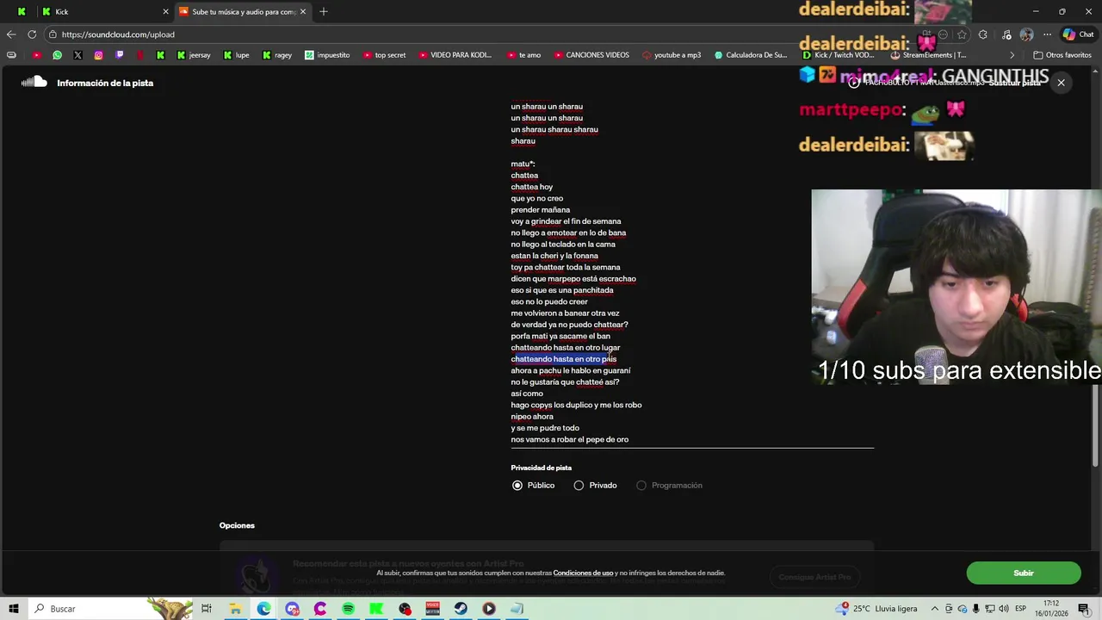Open Calculadora De Su bookmark
Screen dimensions: 1102x620
[x=751, y=55]
